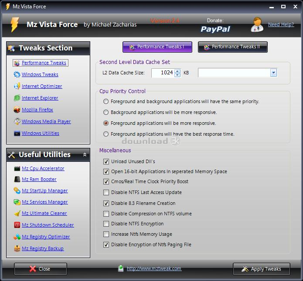
Task: Enable Disable NTFS Last Access Update
Action: pyautogui.click(x=106, y=192)
